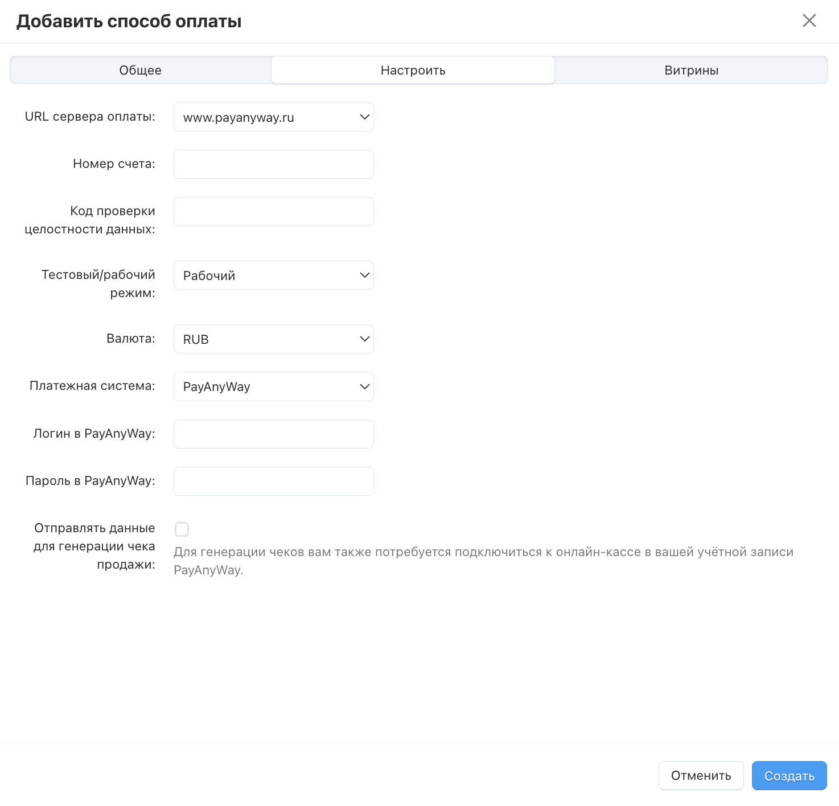Click the Создать button
The image size is (839, 806).
pyautogui.click(x=789, y=776)
